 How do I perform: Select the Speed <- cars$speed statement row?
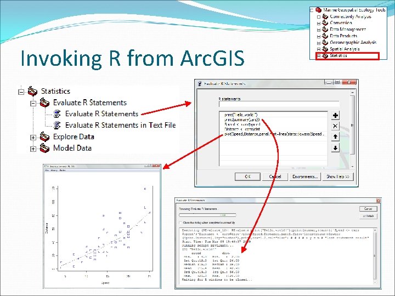[x=273, y=124]
